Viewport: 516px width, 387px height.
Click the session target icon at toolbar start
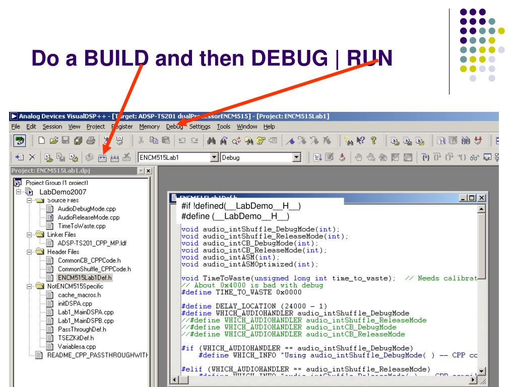[20, 141]
